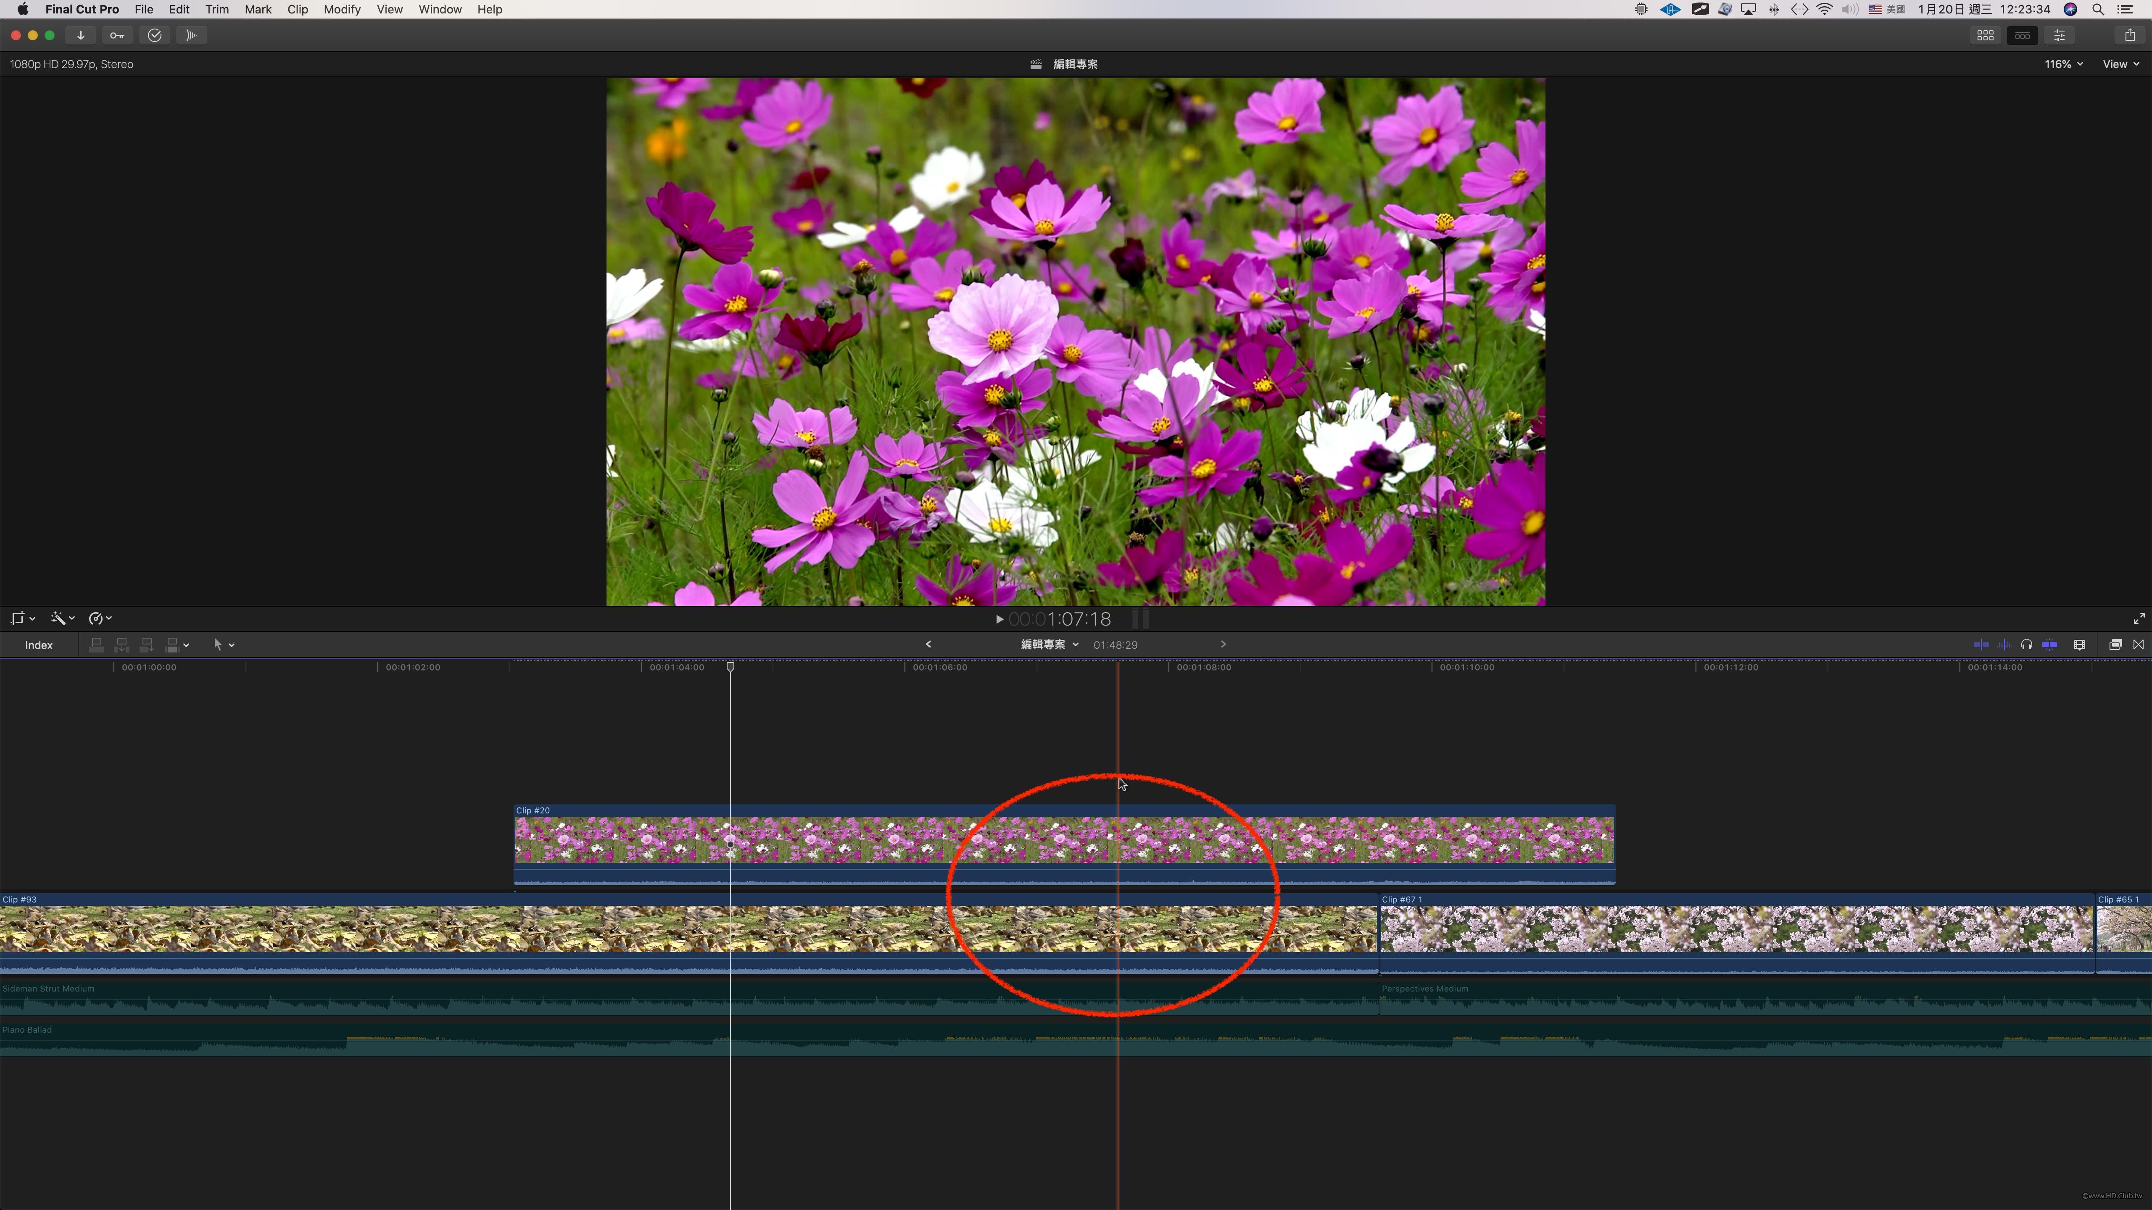
Task: Click the timeline Index button
Action: tap(38, 645)
